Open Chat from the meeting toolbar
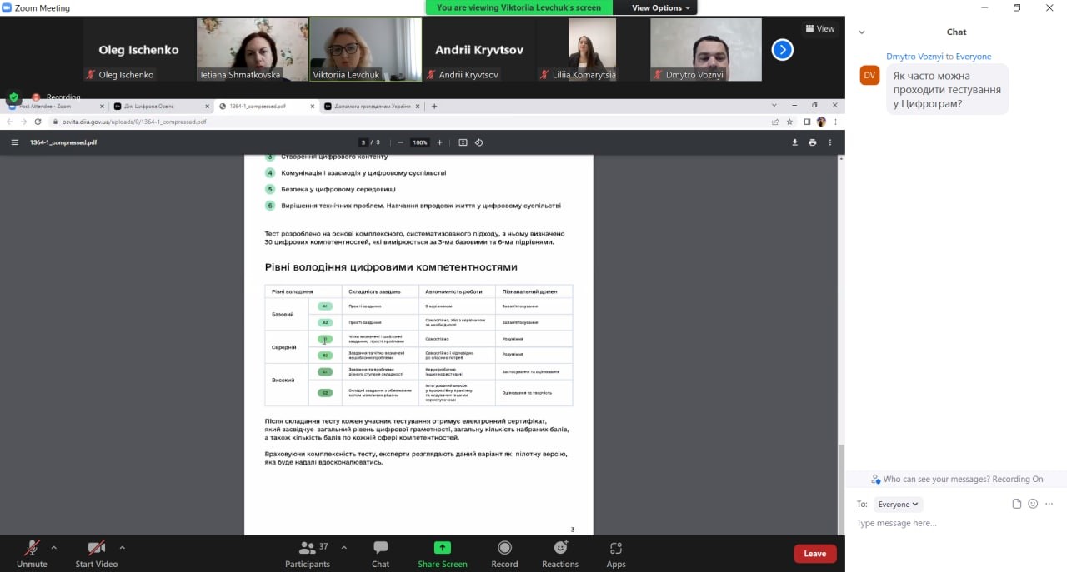Viewport: 1067px width, 572px height. 380,554
